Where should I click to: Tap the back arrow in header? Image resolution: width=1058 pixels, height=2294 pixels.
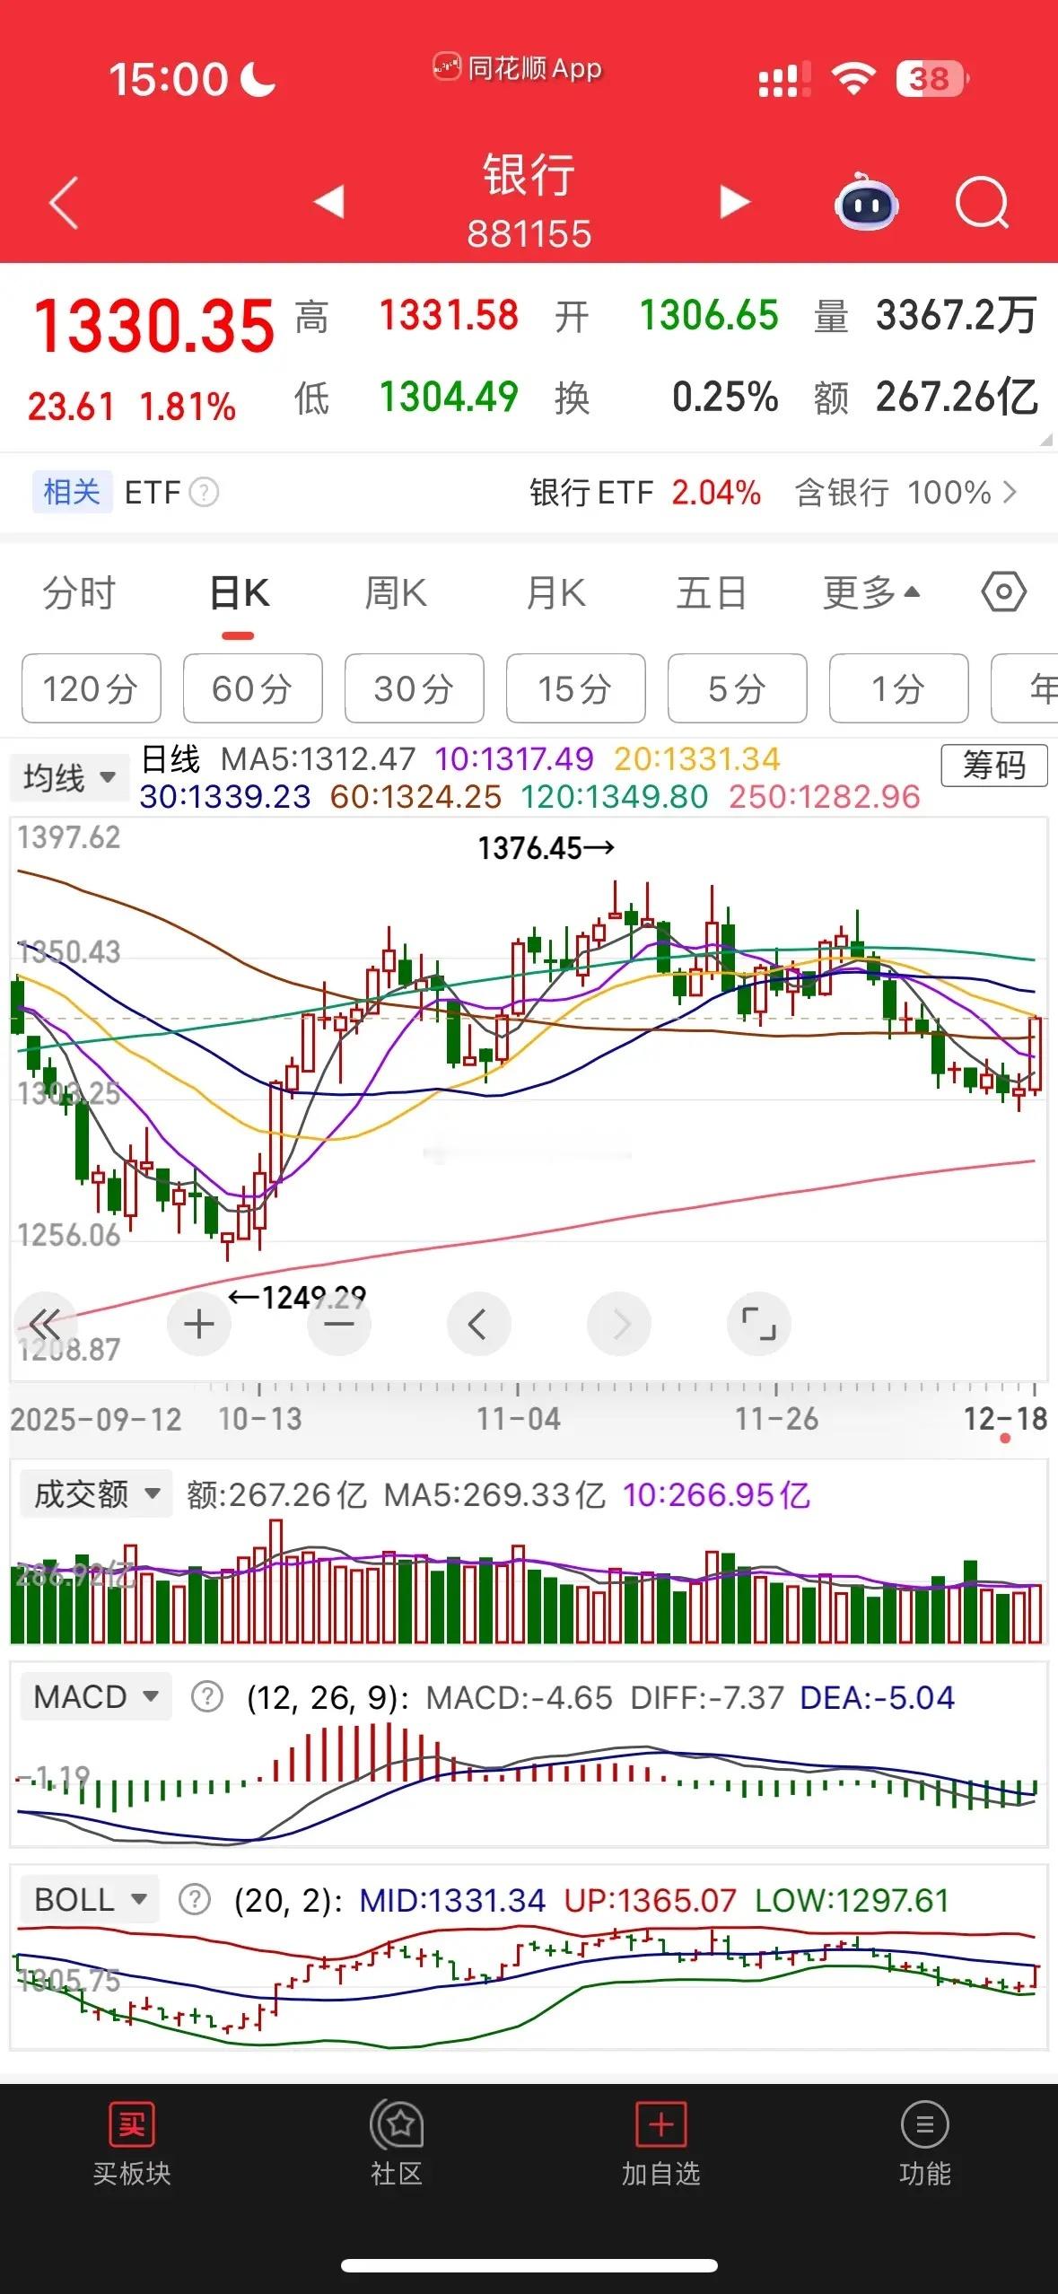point(65,203)
